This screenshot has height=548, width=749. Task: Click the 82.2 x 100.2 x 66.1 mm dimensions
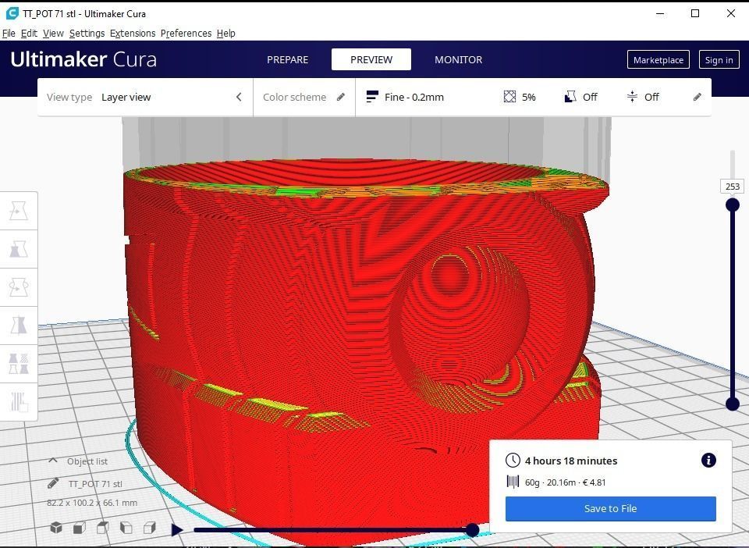(92, 503)
